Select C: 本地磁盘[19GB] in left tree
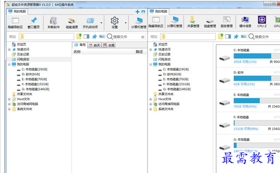 coord(32,69)
